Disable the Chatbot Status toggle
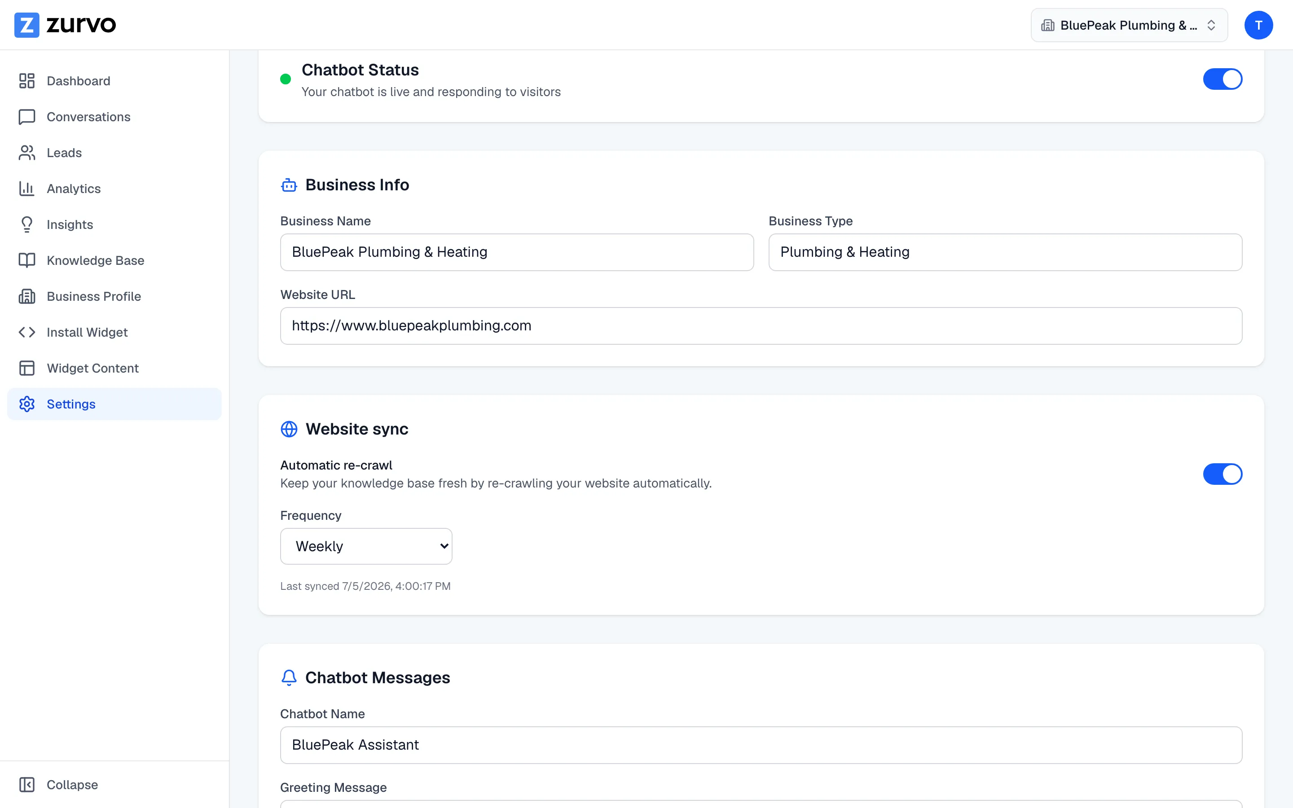The height and width of the screenshot is (808, 1293). point(1223,79)
